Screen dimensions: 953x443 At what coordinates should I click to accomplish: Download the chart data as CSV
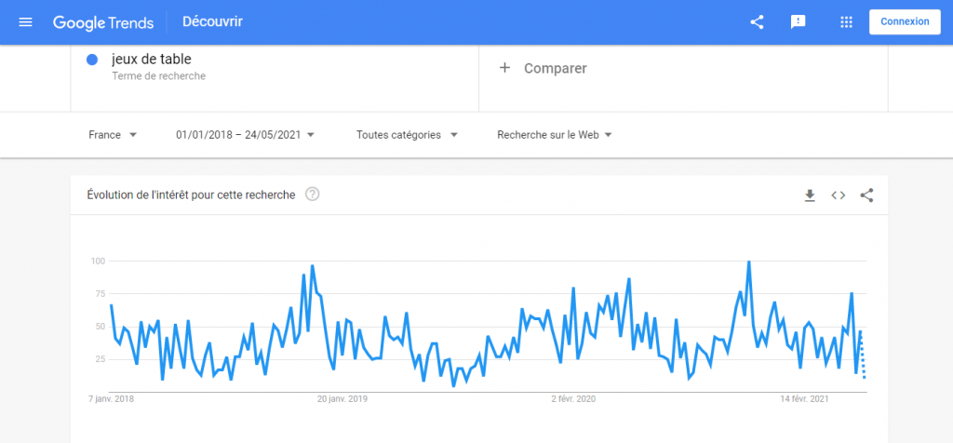click(x=810, y=195)
